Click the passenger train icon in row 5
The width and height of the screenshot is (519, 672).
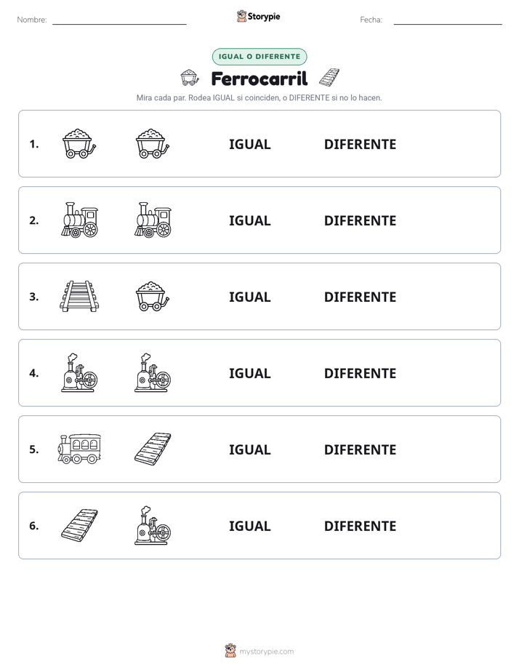pyautogui.click(x=79, y=449)
